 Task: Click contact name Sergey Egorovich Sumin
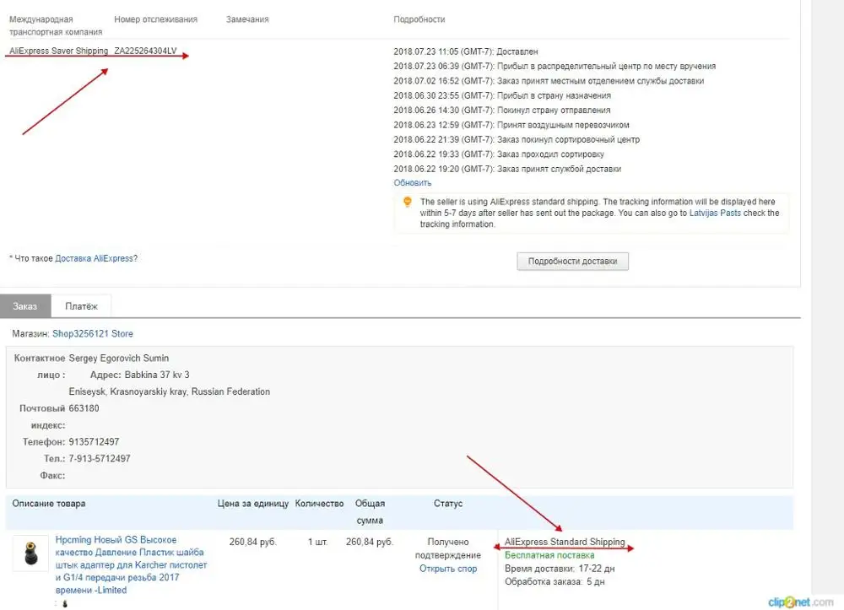click(x=119, y=359)
